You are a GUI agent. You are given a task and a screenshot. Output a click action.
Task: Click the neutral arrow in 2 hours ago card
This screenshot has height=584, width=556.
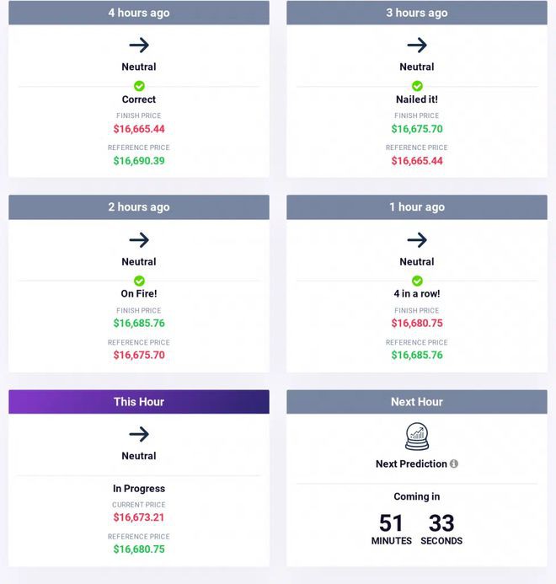139,240
